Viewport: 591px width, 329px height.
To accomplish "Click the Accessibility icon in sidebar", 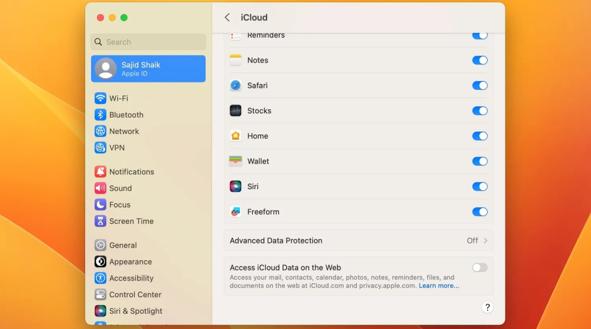I will click(x=100, y=278).
